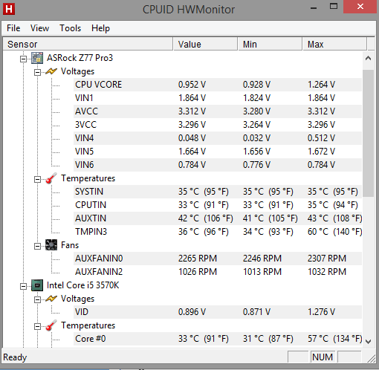This screenshot has width=379, height=370.
Task: Click the thermometer icon beside ASRock Temperatures
Action: 51,178
